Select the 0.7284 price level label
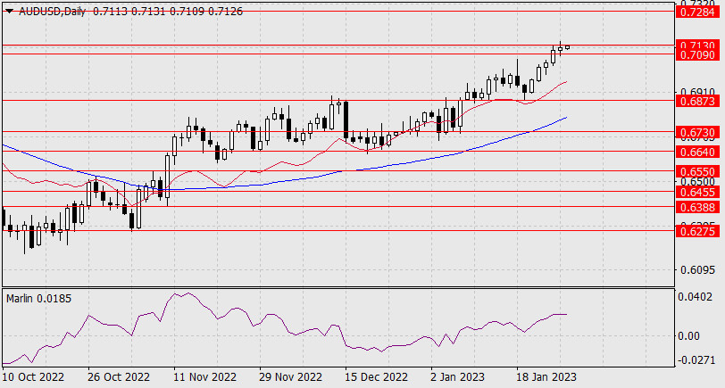 pos(697,12)
